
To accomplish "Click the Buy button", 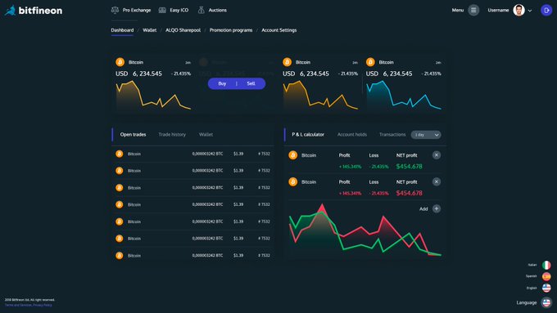I will pyautogui.click(x=222, y=83).
